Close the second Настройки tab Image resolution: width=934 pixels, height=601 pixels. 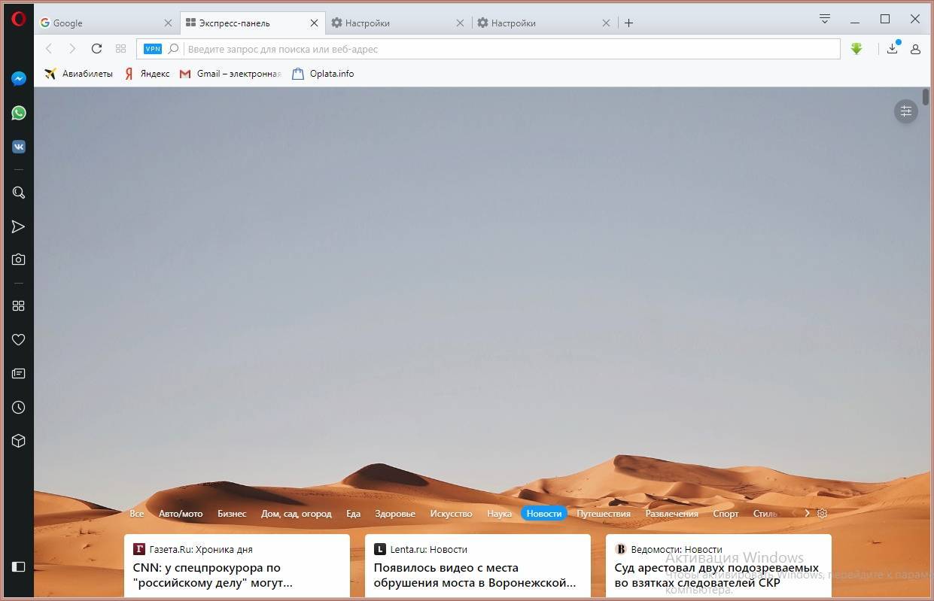click(x=607, y=23)
